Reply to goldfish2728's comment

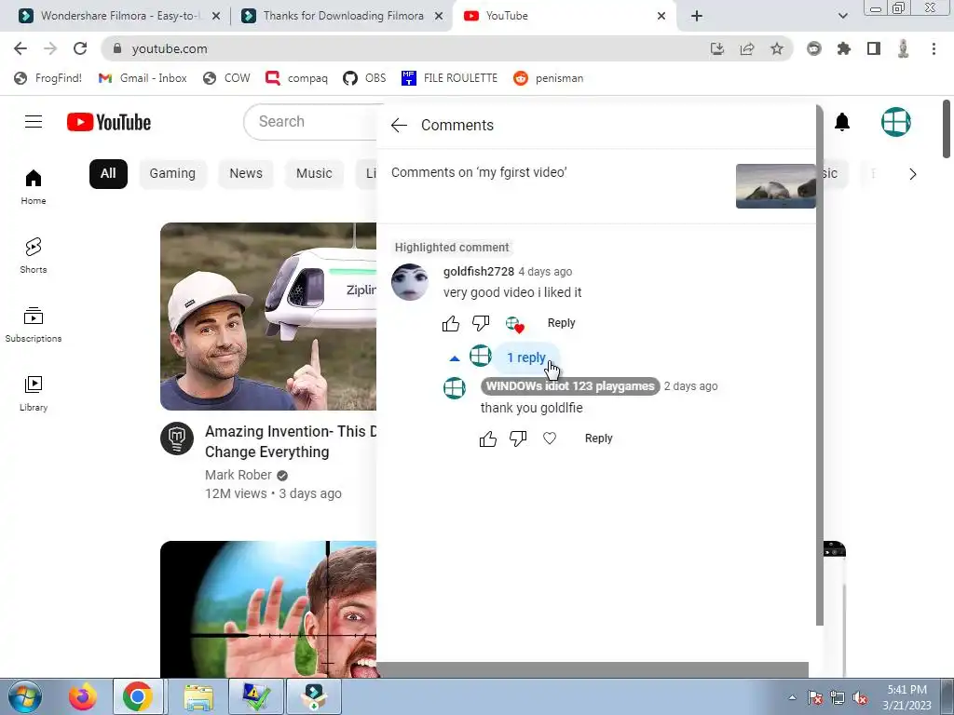tap(561, 323)
